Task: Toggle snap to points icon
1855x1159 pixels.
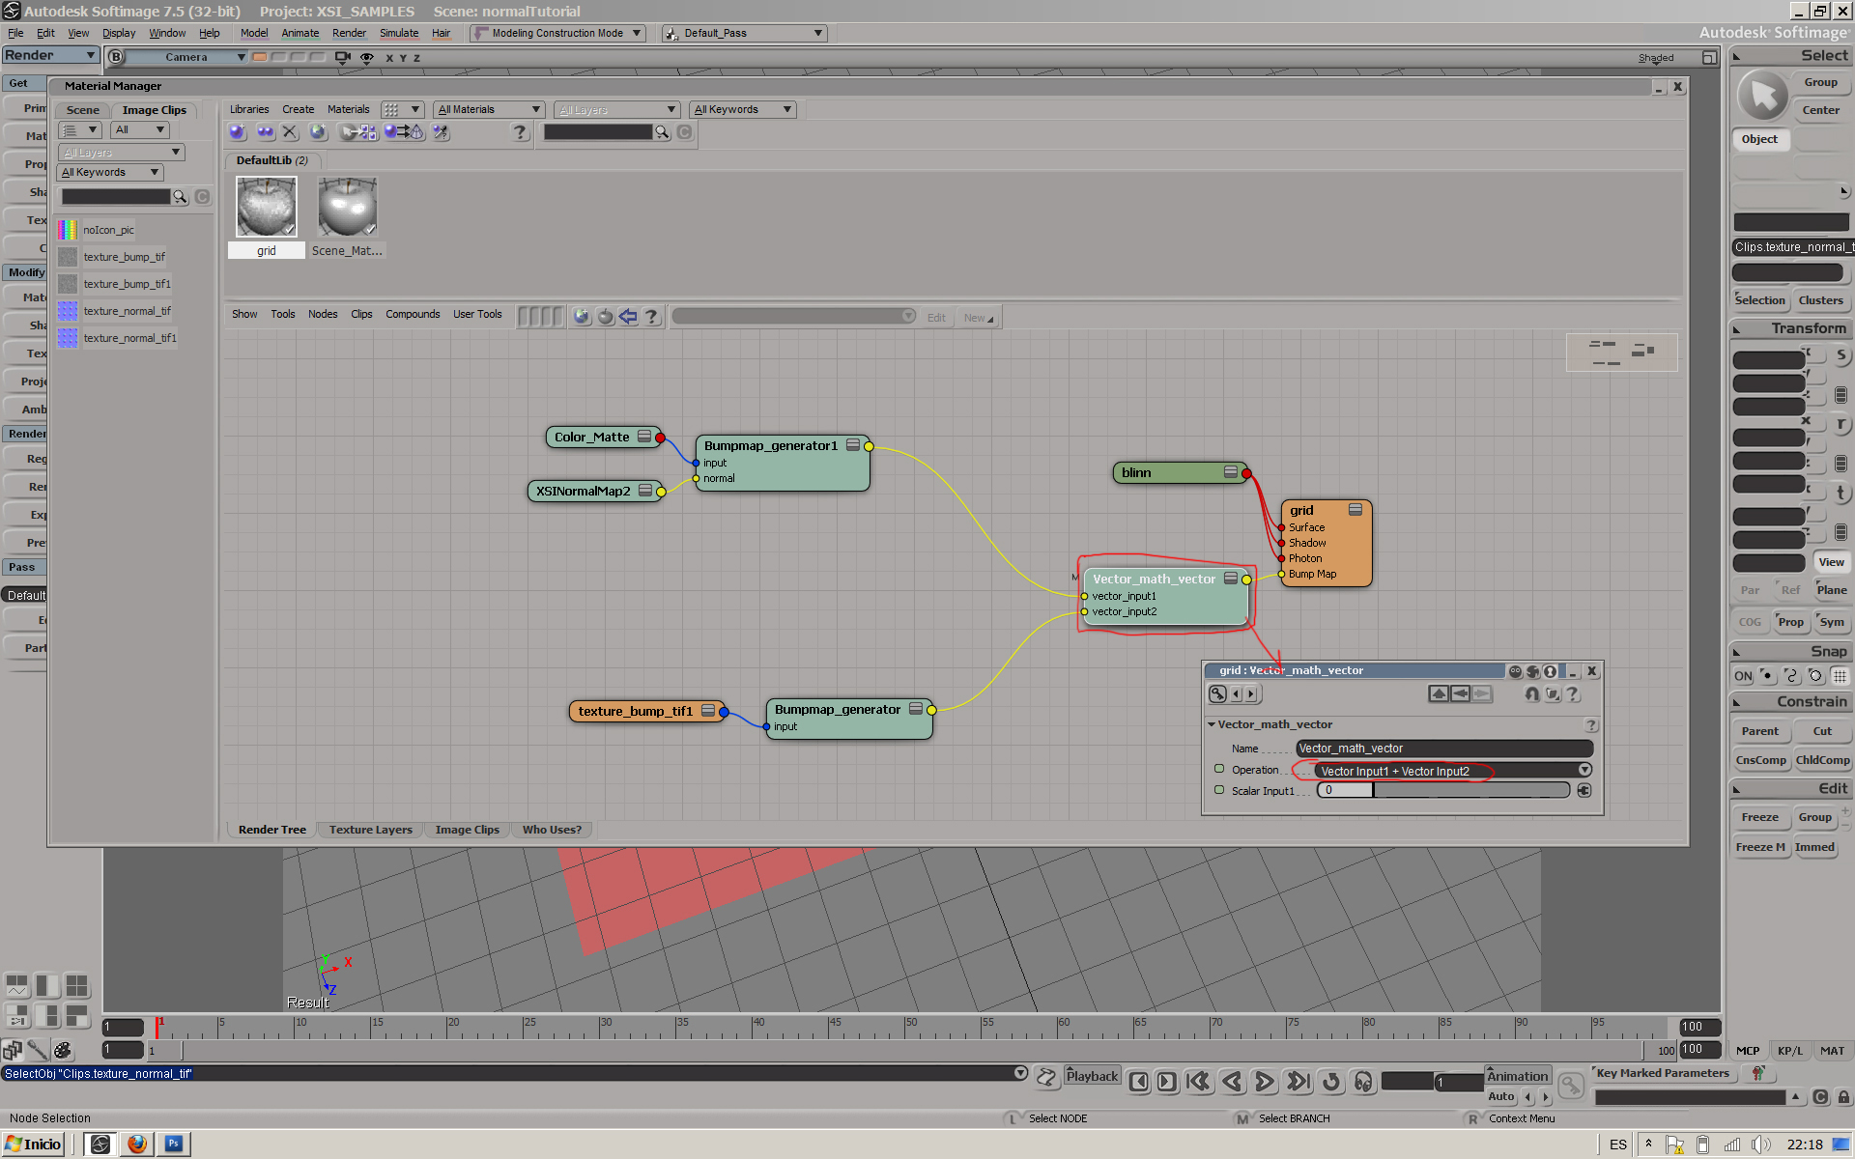Action: click(x=1767, y=676)
